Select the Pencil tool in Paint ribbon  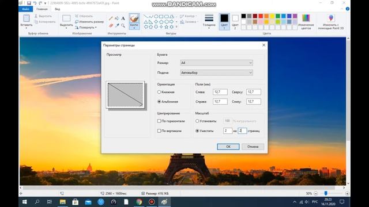pyautogui.click(x=111, y=18)
